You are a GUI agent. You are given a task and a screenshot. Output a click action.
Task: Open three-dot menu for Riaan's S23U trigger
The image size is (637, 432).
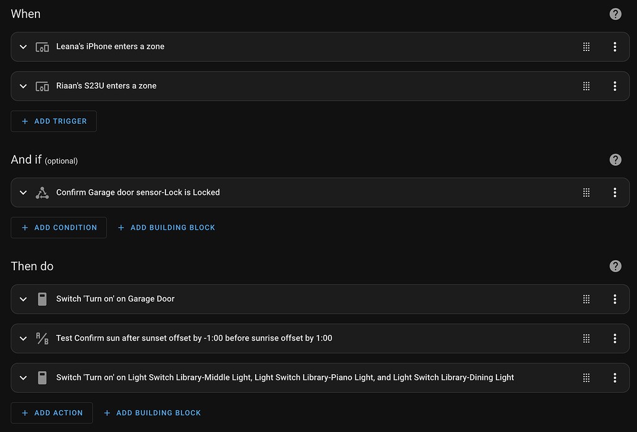(x=615, y=86)
